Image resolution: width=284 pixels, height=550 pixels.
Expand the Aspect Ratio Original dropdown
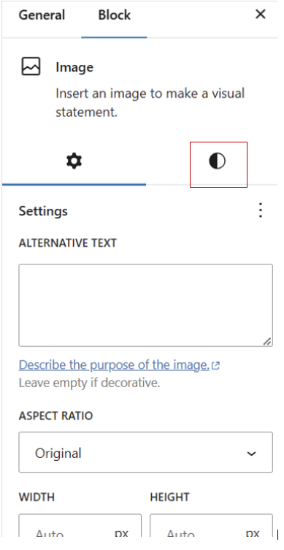(x=145, y=452)
